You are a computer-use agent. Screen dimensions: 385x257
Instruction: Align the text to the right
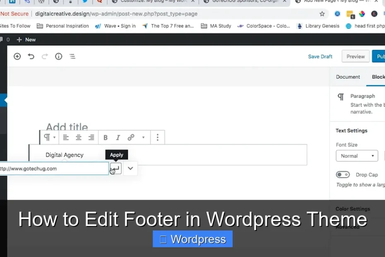(x=91, y=137)
